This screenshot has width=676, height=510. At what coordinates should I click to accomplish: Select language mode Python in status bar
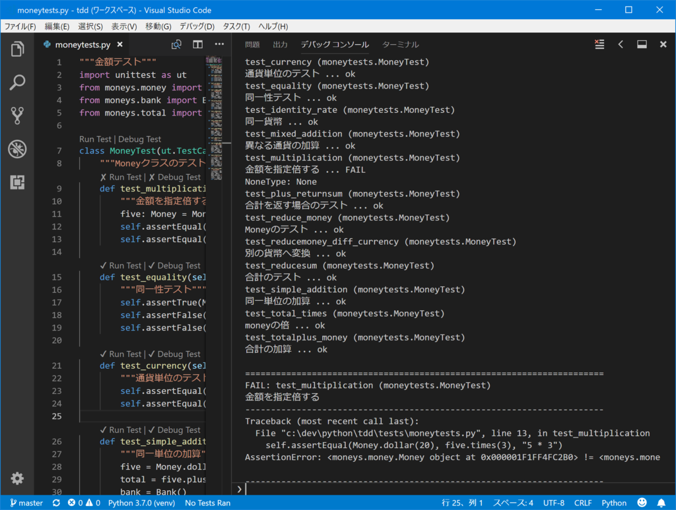point(614,503)
